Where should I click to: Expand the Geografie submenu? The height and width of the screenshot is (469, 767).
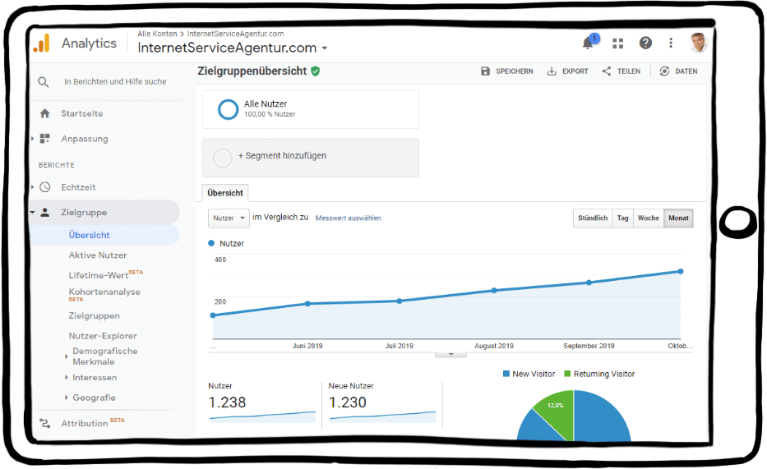(x=66, y=398)
